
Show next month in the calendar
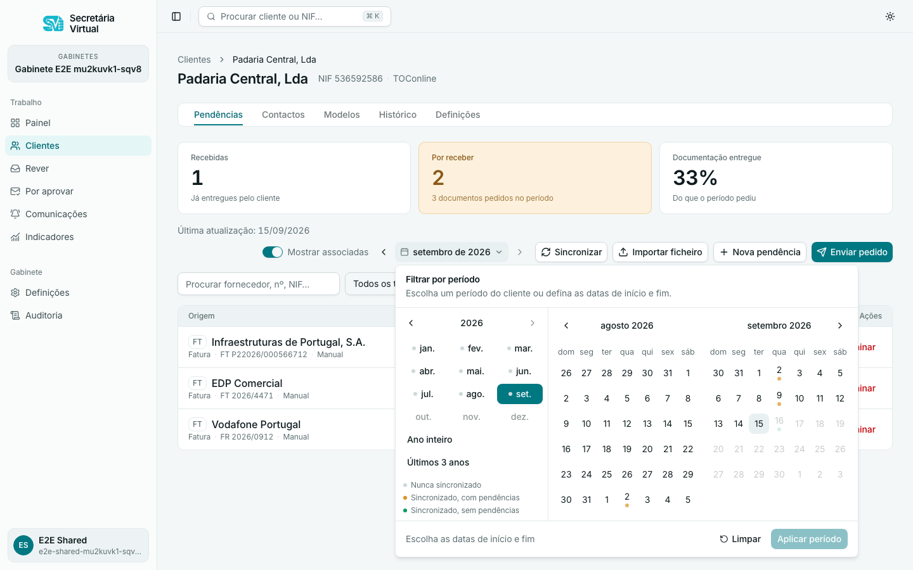click(x=840, y=326)
